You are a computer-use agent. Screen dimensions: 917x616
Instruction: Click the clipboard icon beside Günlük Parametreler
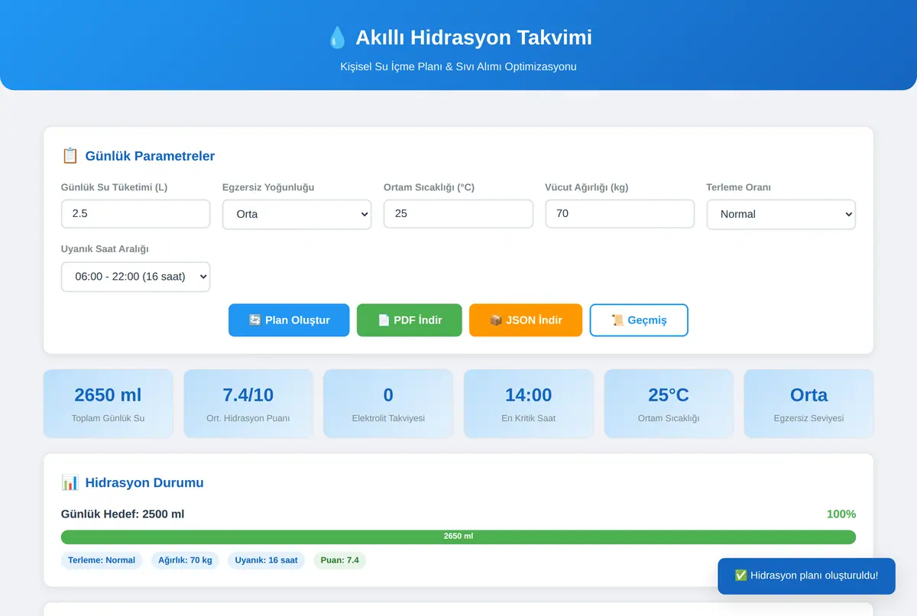click(x=70, y=156)
